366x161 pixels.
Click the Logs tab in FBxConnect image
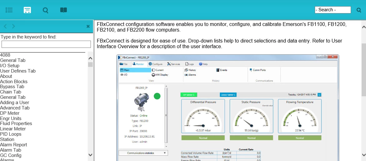(x=190, y=64)
